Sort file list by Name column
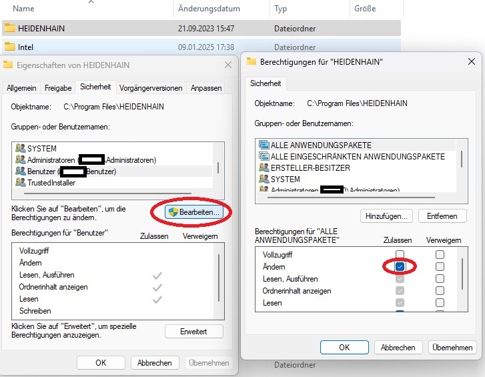 [23, 9]
